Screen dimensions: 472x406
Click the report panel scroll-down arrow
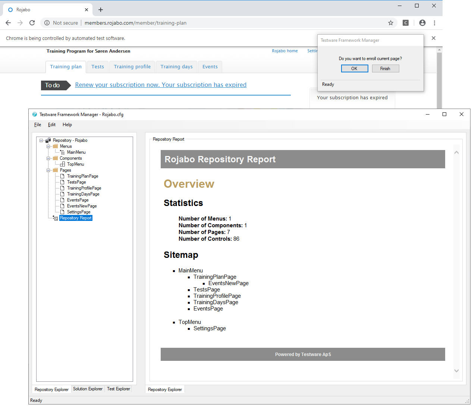456,371
